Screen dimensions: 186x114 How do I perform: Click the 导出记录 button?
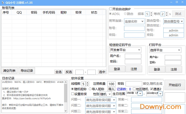(27, 71)
